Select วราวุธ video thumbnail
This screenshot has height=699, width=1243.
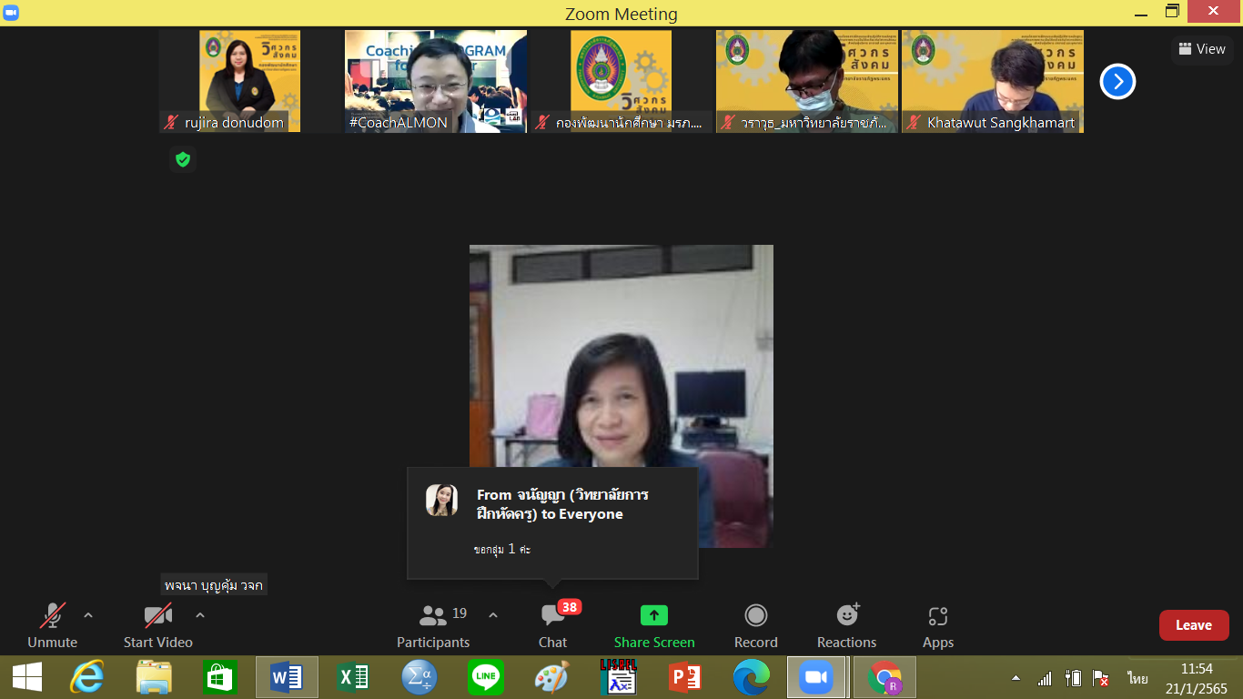click(x=807, y=81)
